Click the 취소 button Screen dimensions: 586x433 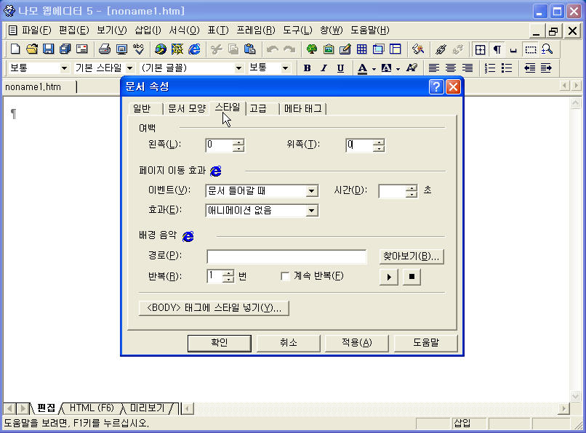(288, 343)
